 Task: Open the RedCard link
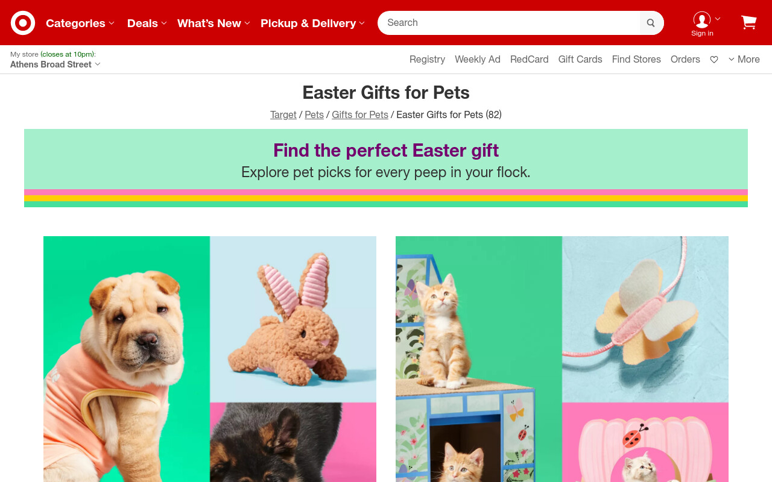[x=530, y=59]
